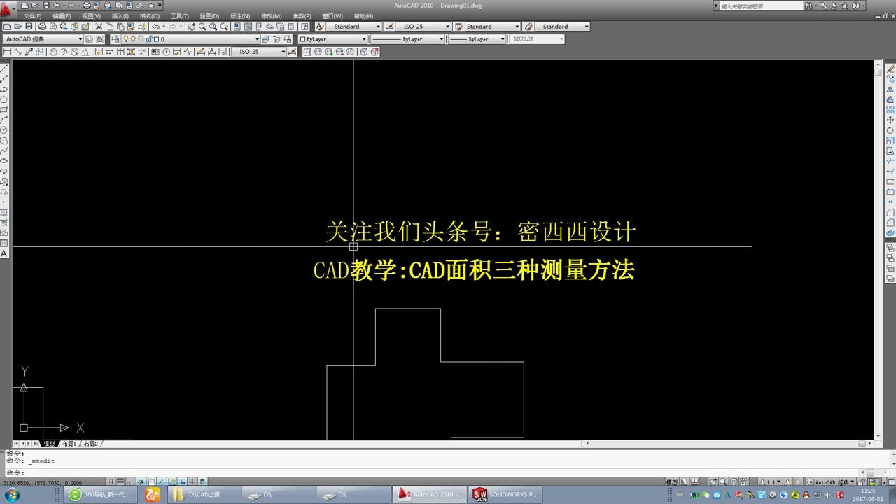Image resolution: width=896 pixels, height=504 pixels.
Task: Select the Pan realtime tool
Action: pos(191,27)
